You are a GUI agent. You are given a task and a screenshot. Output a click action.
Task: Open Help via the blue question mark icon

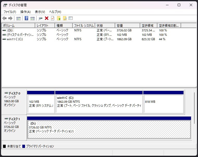click(26, 18)
